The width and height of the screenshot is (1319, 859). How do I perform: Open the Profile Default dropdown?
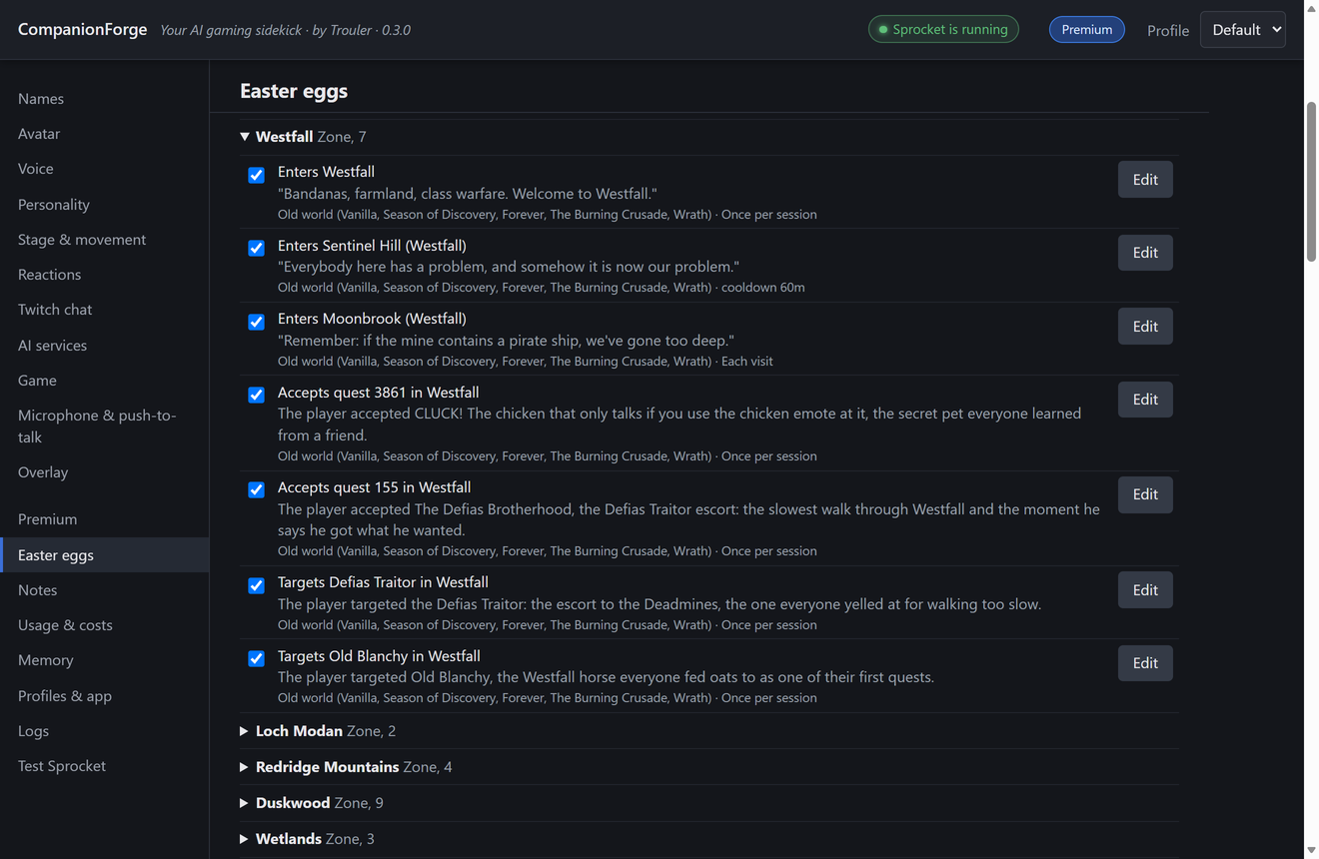click(x=1242, y=30)
